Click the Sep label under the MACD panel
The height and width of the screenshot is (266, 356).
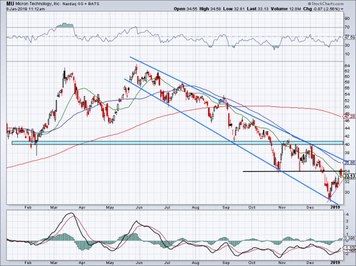226,262
